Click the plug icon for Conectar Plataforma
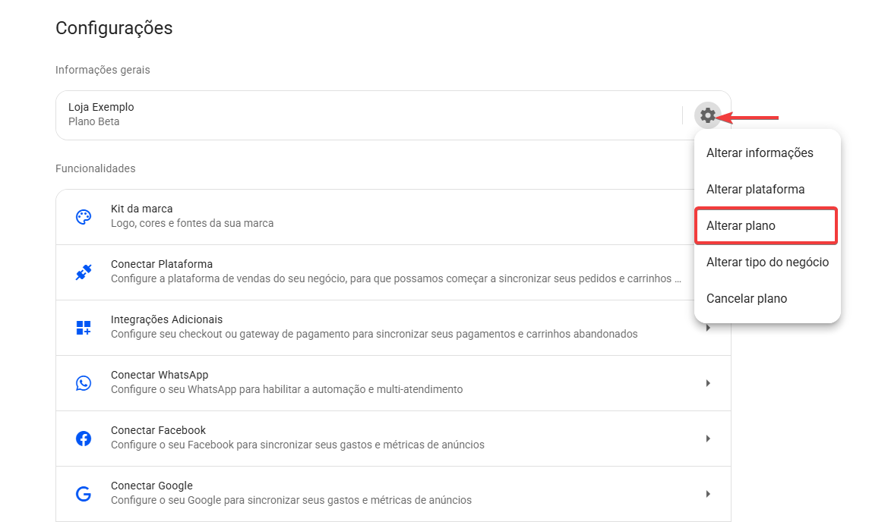Viewport: 888px width, 522px height. (x=84, y=272)
